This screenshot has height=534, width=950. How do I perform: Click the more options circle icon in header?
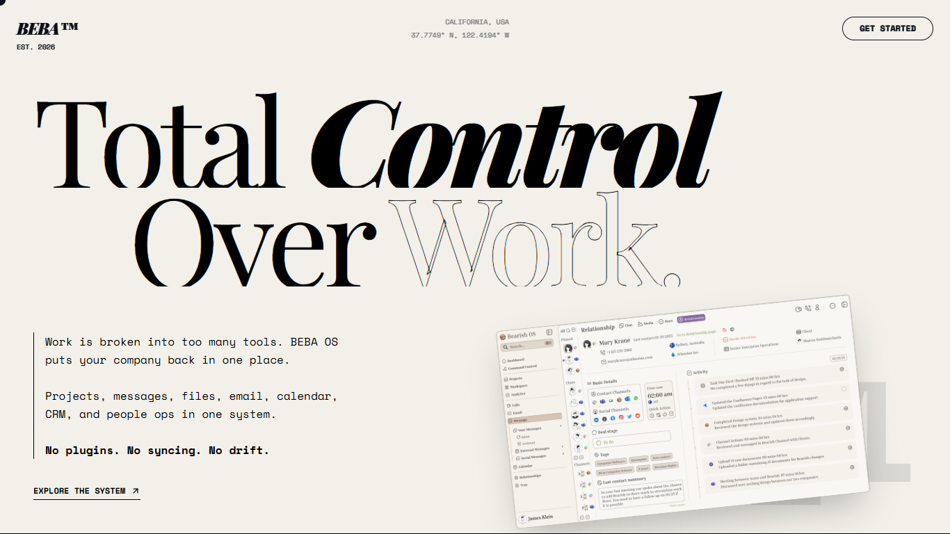(832, 306)
